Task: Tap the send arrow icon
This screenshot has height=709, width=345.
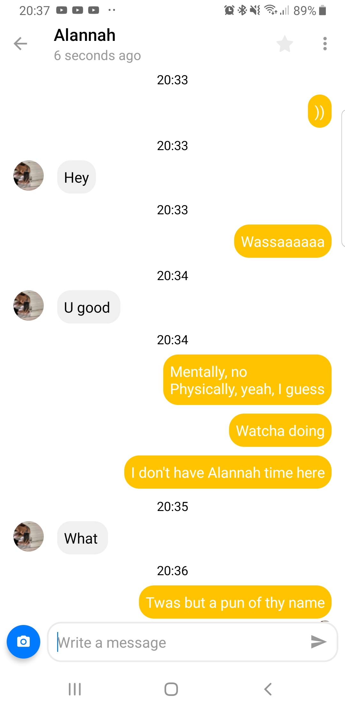Action: pos(318,642)
